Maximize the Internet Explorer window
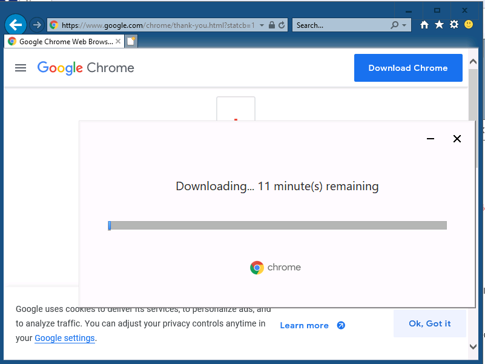Image resolution: width=485 pixels, height=364 pixels. coord(437,11)
